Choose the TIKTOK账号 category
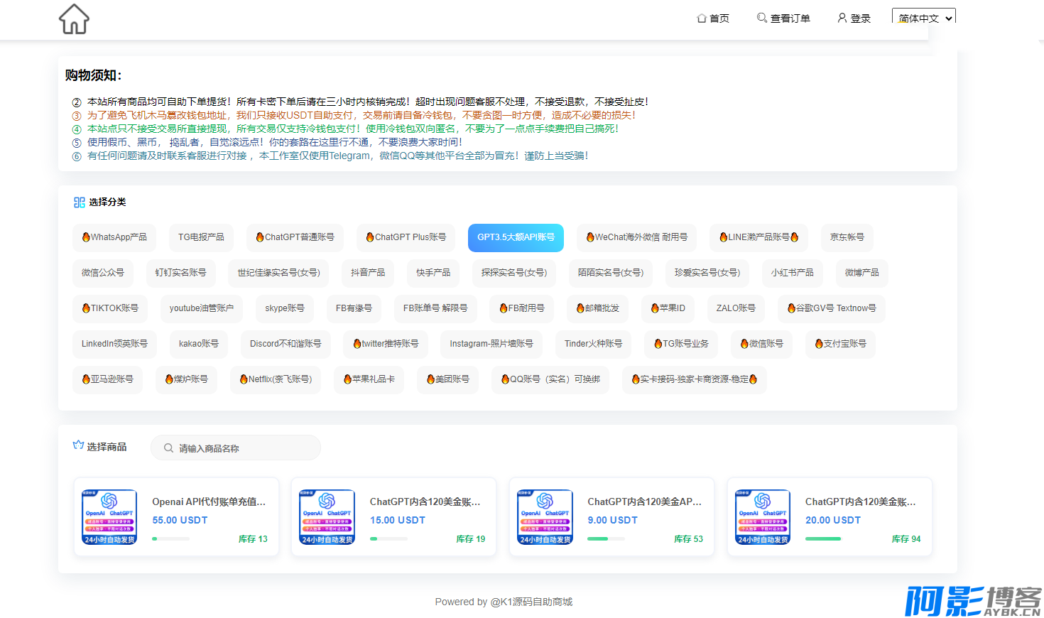This screenshot has height=618, width=1044. click(110, 308)
